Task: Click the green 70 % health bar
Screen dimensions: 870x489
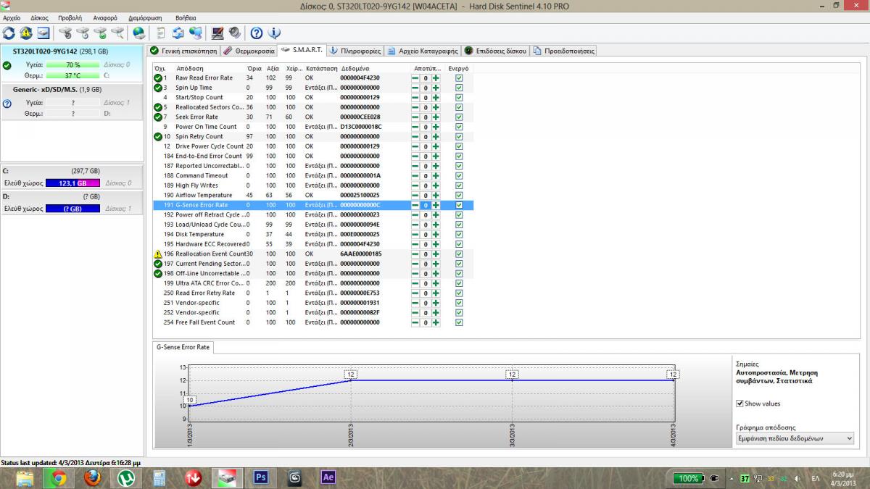Action: [72, 65]
